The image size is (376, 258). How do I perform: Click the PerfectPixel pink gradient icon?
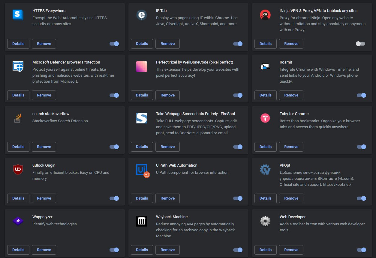(x=142, y=67)
